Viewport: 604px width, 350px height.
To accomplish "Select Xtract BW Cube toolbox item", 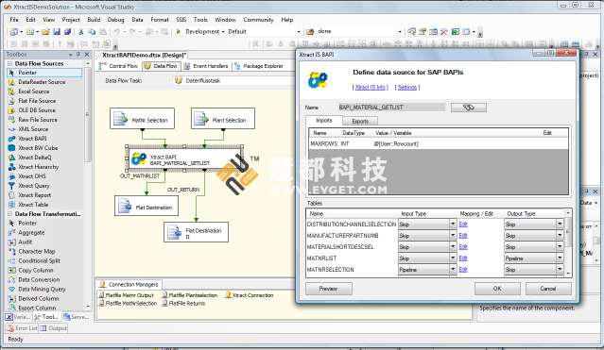I will [38, 148].
